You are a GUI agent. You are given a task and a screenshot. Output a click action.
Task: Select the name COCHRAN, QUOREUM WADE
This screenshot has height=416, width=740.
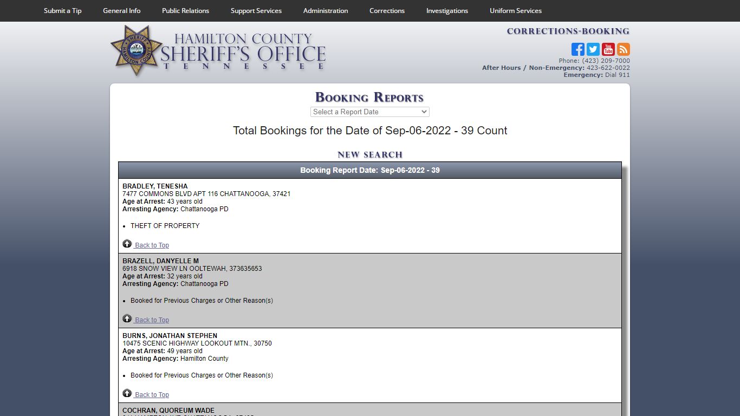click(x=168, y=411)
